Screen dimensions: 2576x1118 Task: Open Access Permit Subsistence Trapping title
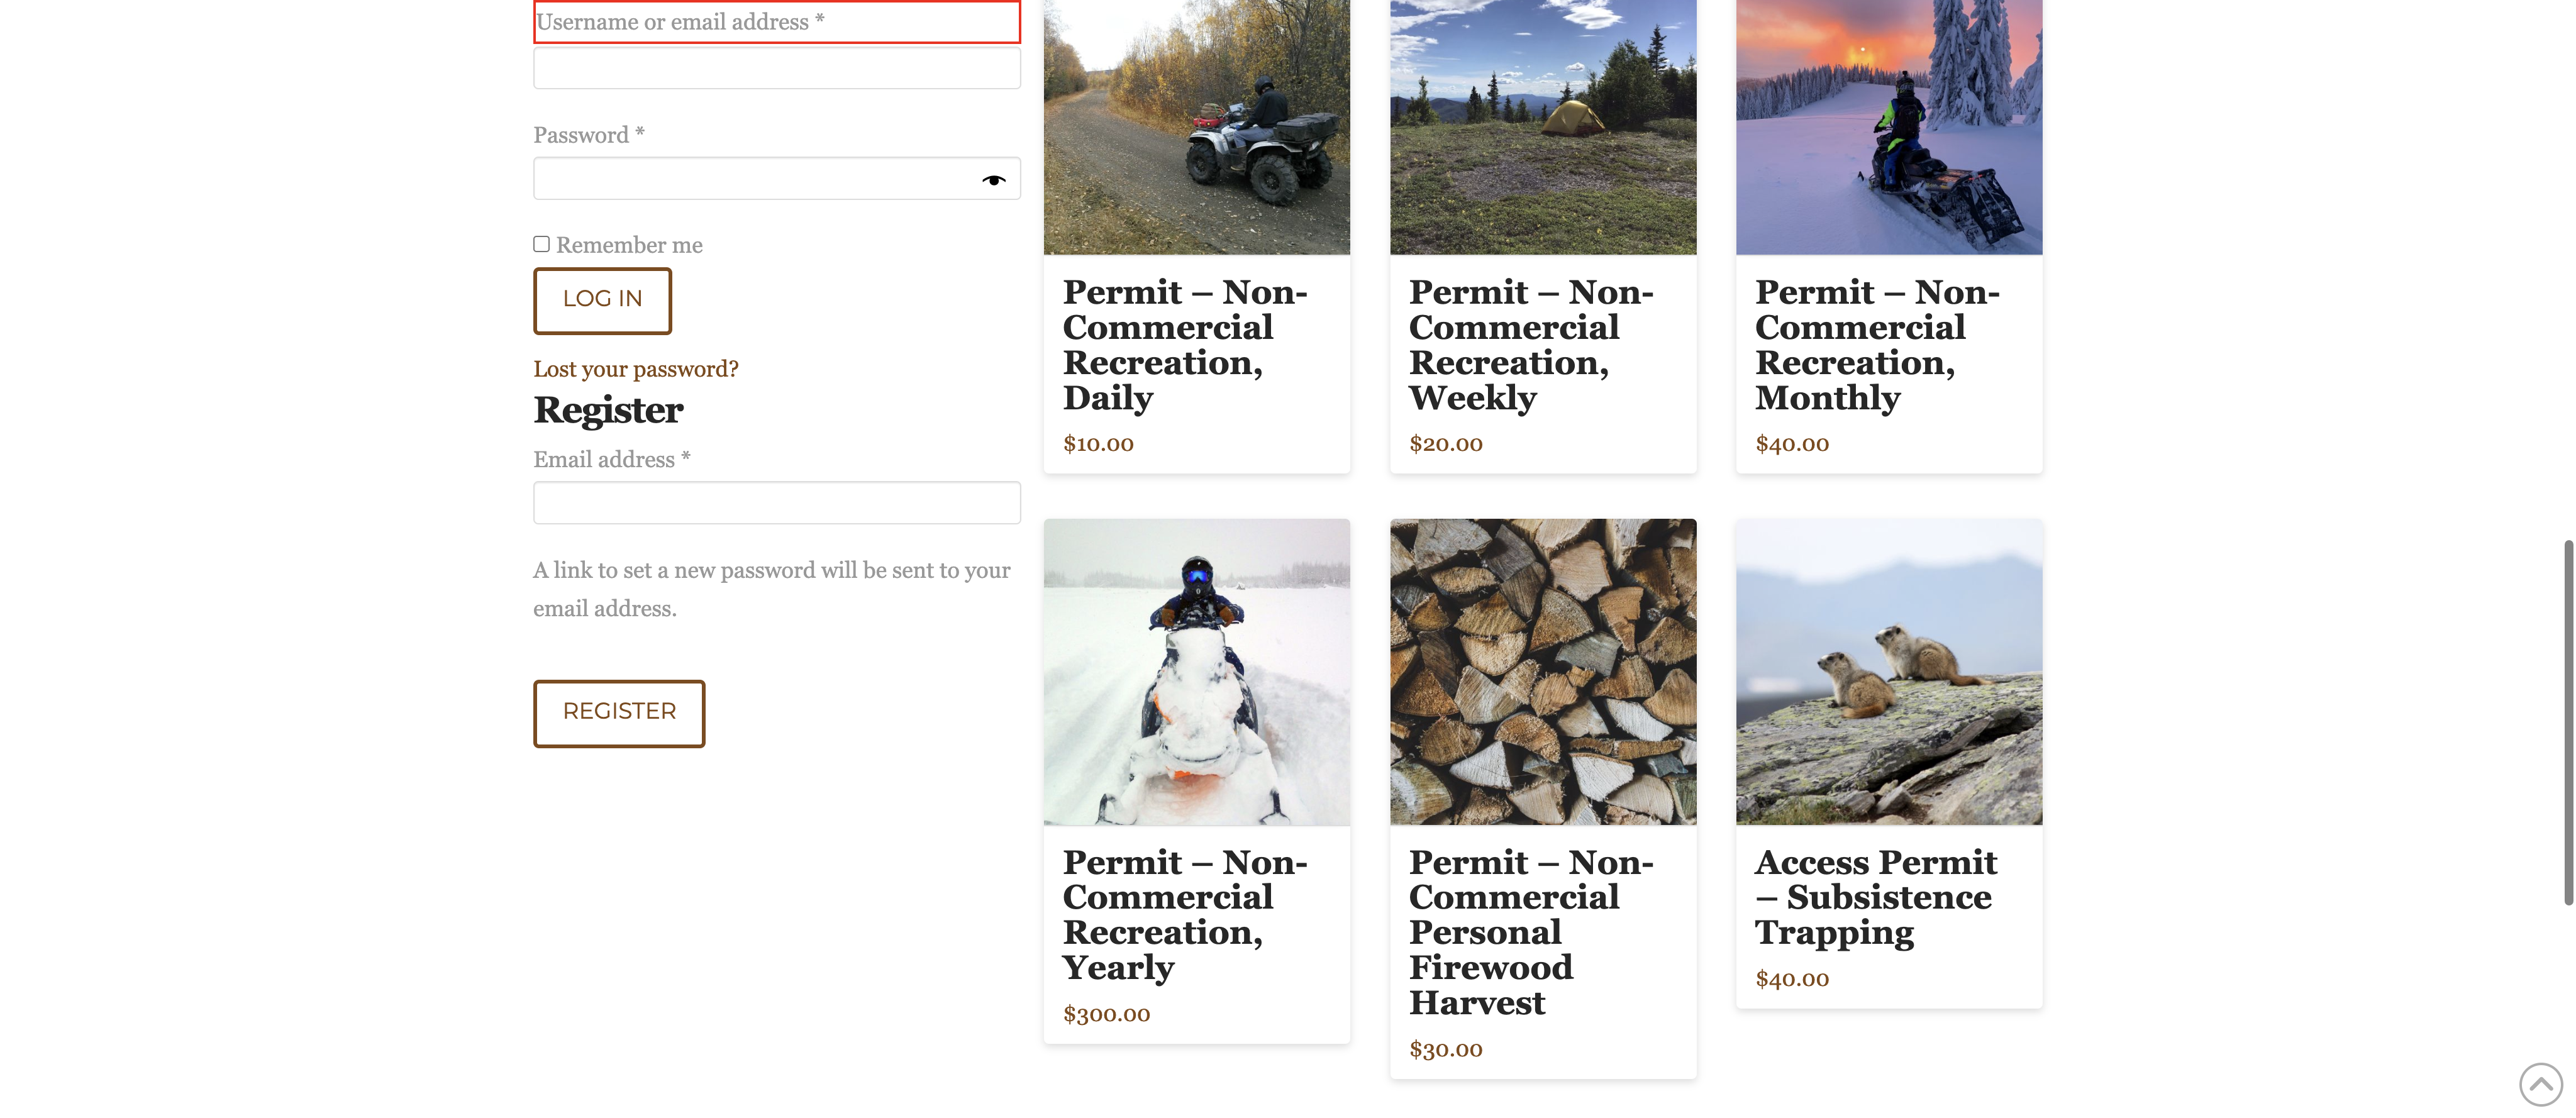click(1875, 897)
